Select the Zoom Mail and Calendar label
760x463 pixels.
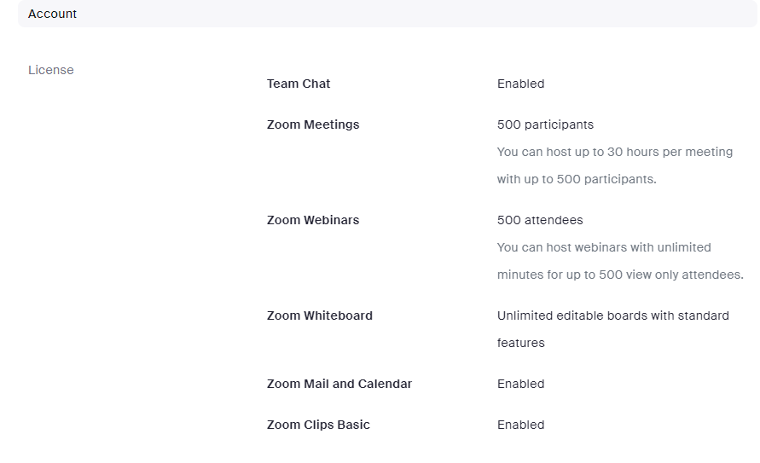click(339, 384)
